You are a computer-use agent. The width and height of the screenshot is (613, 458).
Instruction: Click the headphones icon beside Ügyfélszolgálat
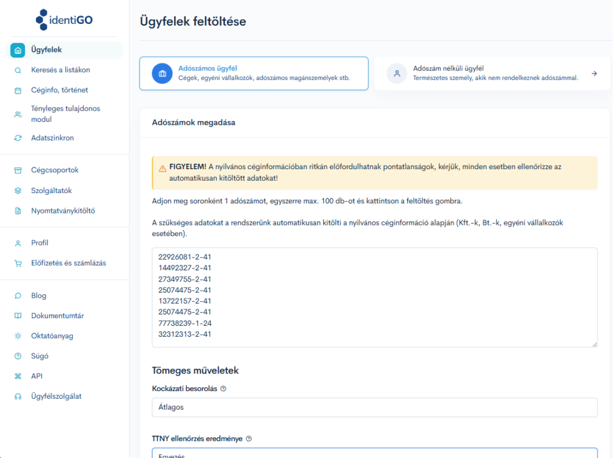[18, 396]
